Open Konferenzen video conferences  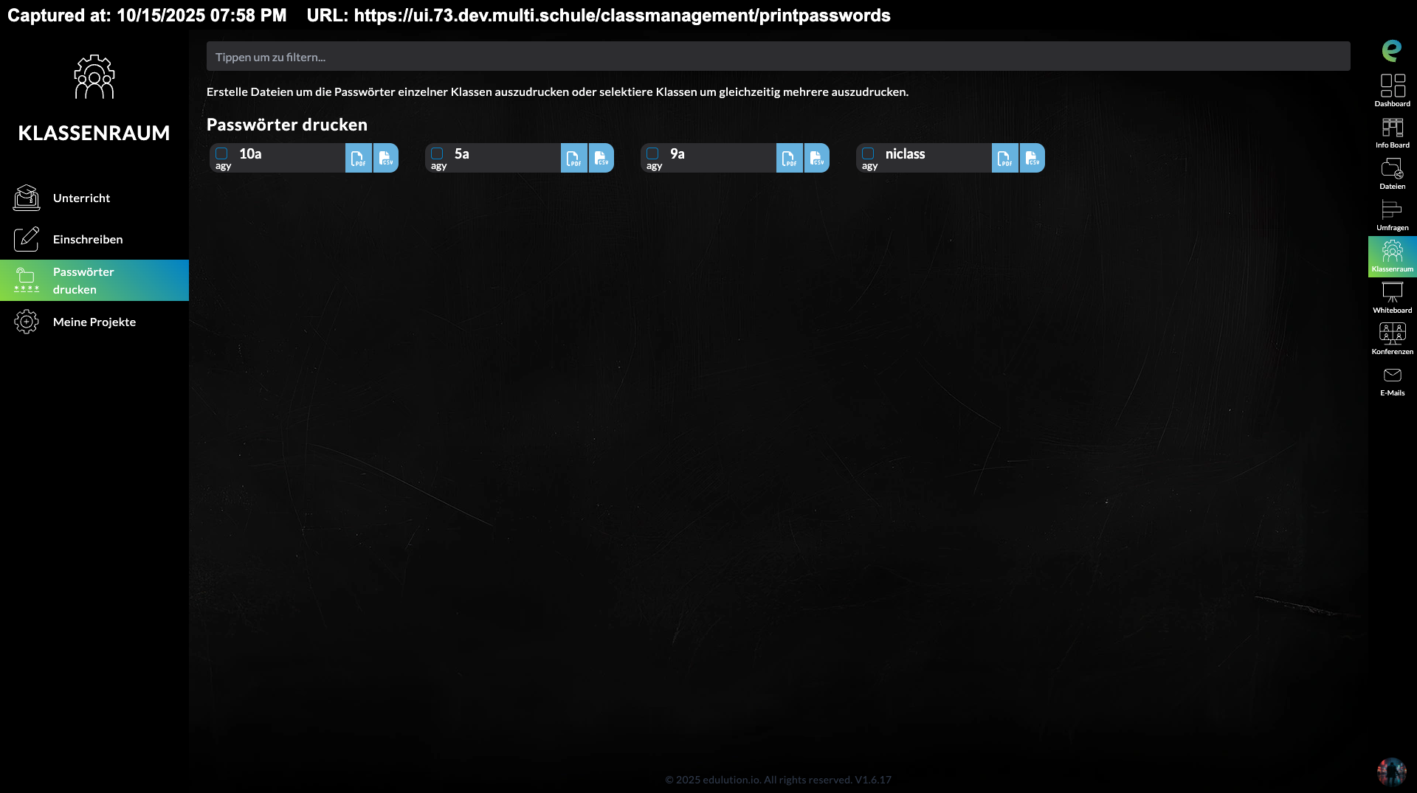pyautogui.click(x=1392, y=339)
